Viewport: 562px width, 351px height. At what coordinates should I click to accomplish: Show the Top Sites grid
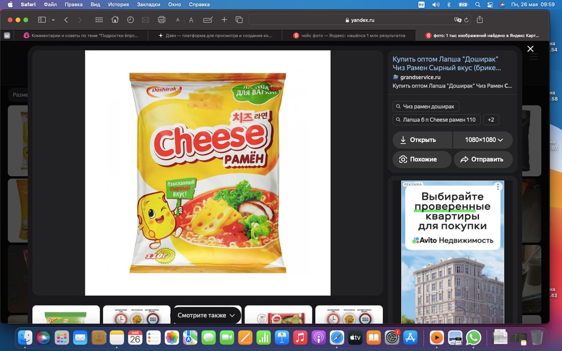tap(99, 20)
